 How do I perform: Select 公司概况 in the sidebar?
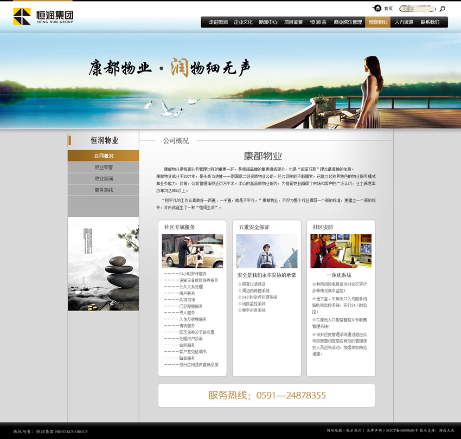pos(104,156)
